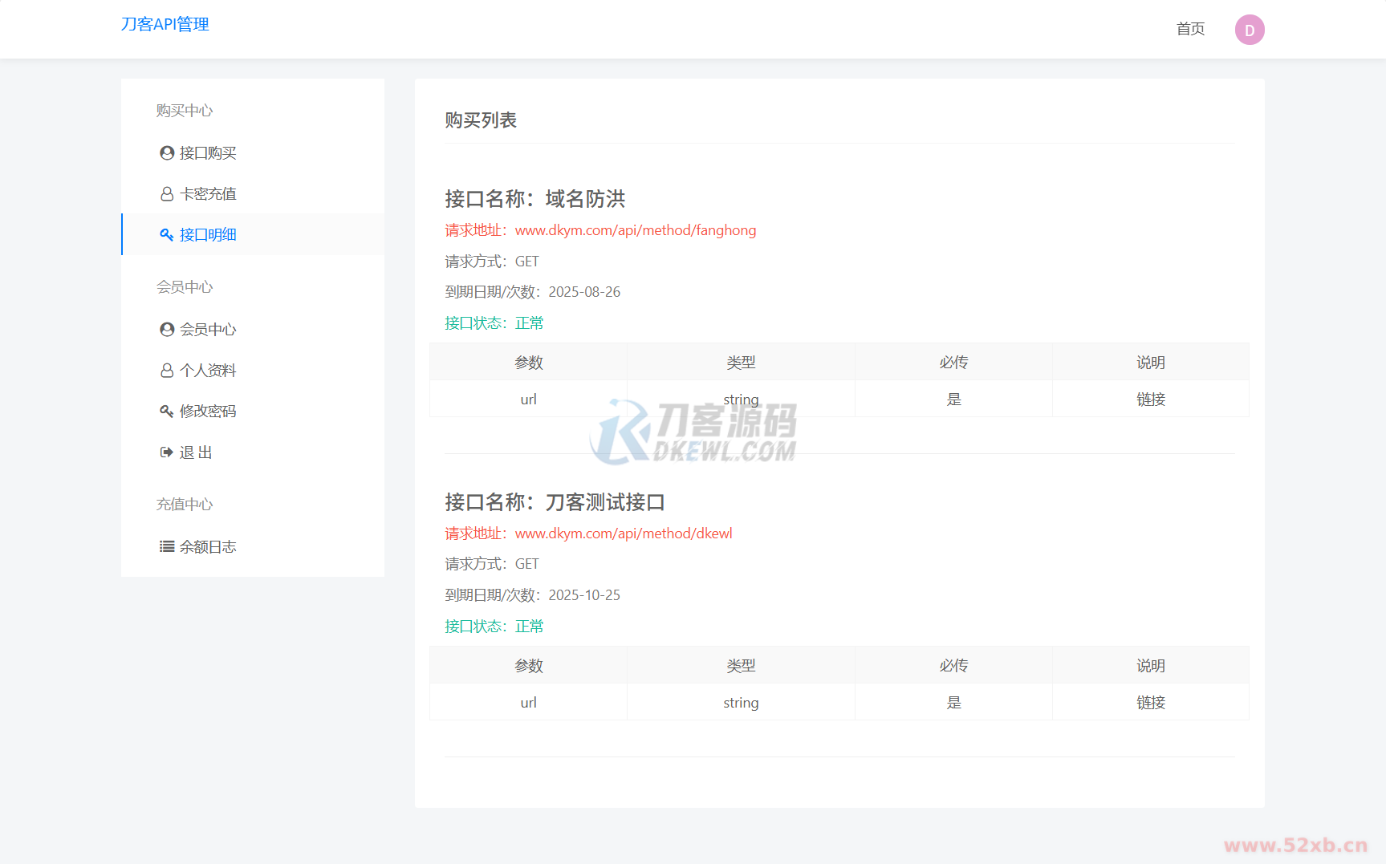
Task: Click the fanghong API request URL
Action: [635, 231]
